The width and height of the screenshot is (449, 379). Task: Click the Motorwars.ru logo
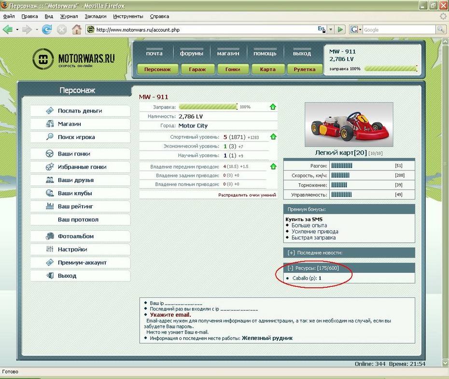point(73,59)
